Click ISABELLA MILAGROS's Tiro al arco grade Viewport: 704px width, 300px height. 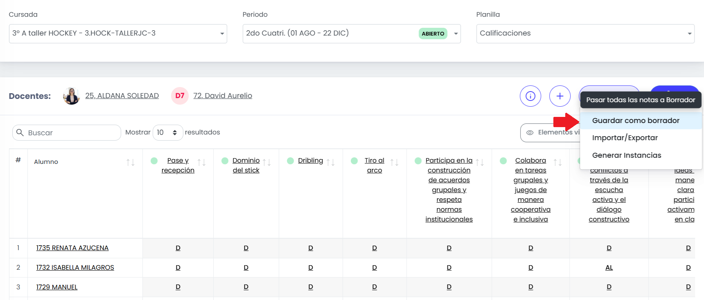[x=375, y=268]
